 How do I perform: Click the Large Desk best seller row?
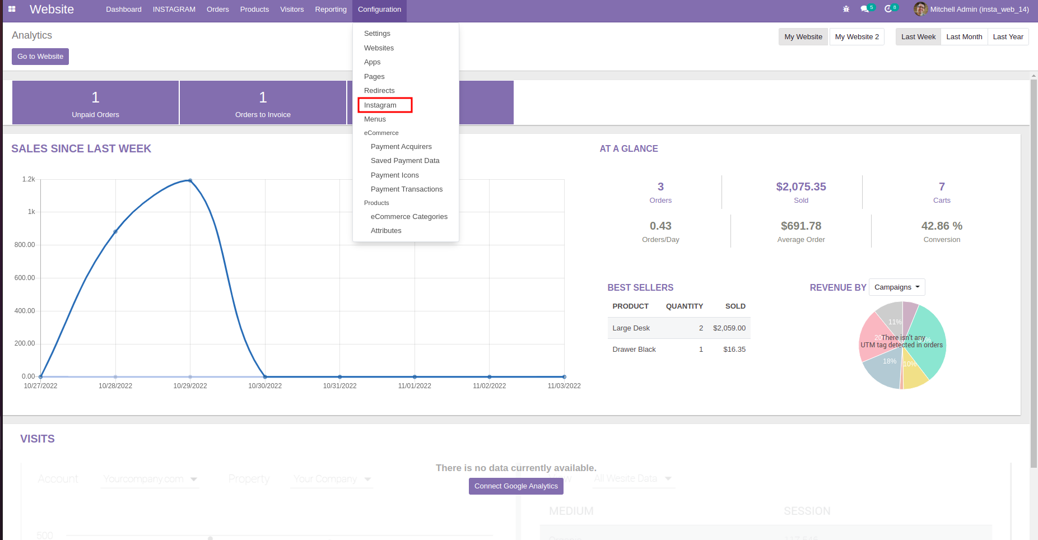click(x=678, y=328)
